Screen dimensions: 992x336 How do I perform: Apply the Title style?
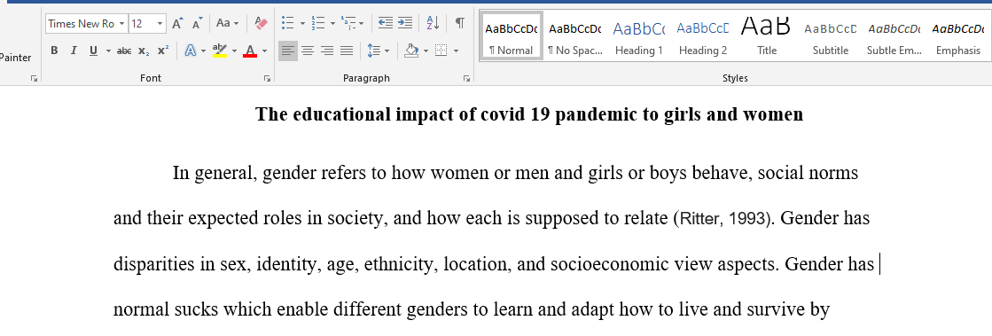pos(767,36)
